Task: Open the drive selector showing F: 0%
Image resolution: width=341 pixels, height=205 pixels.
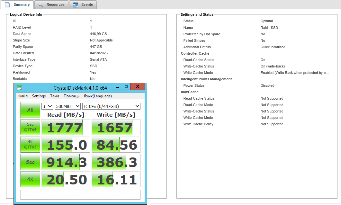Action: tap(111, 106)
